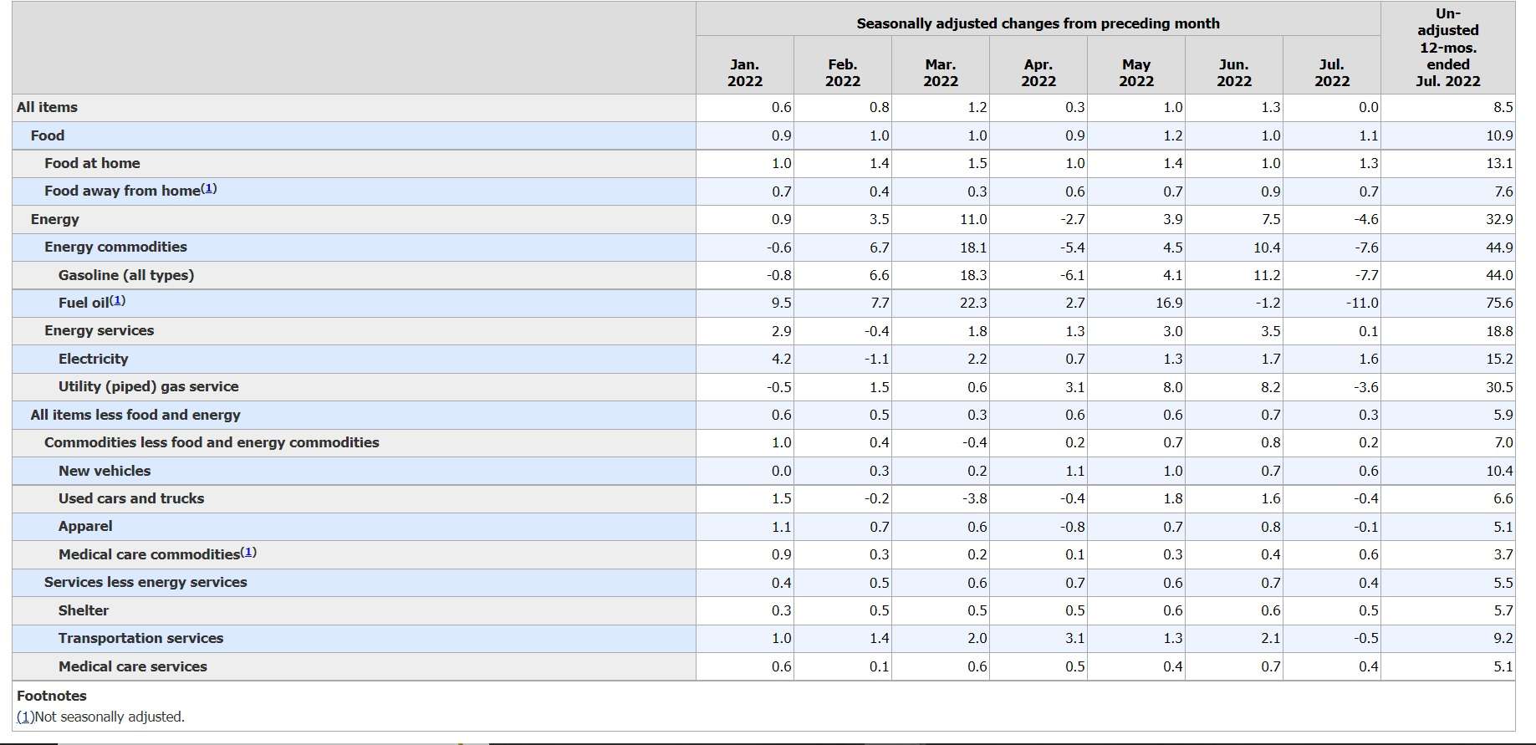
Task: Click footnote (1) under Footnotes heading
Action: [x=25, y=717]
